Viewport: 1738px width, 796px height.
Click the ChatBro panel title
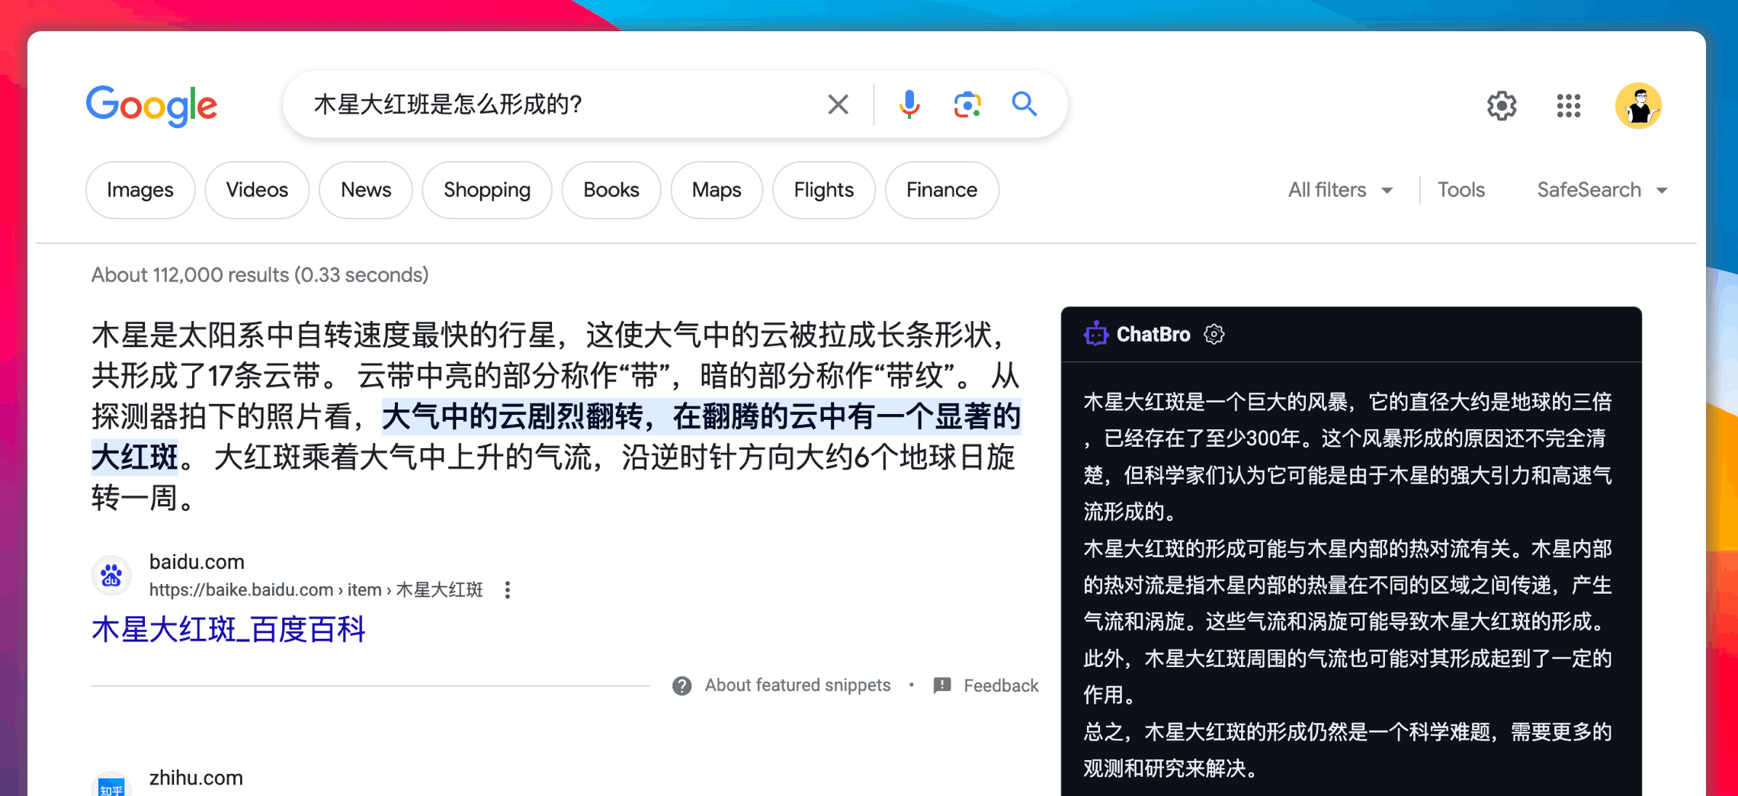click(x=1153, y=334)
